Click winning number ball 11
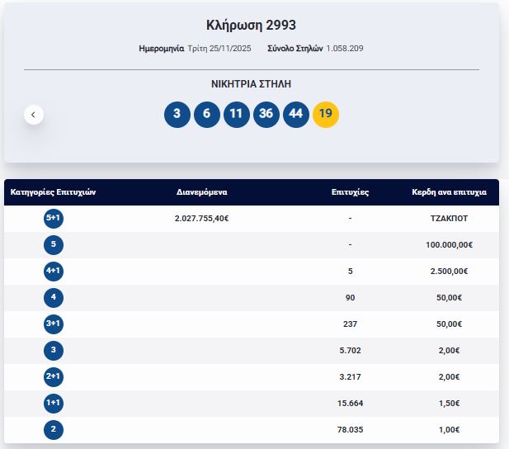 [x=236, y=114]
